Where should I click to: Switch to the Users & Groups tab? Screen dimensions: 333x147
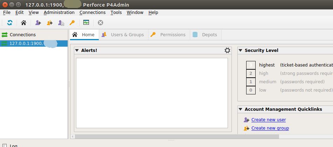pyautogui.click(x=124, y=34)
